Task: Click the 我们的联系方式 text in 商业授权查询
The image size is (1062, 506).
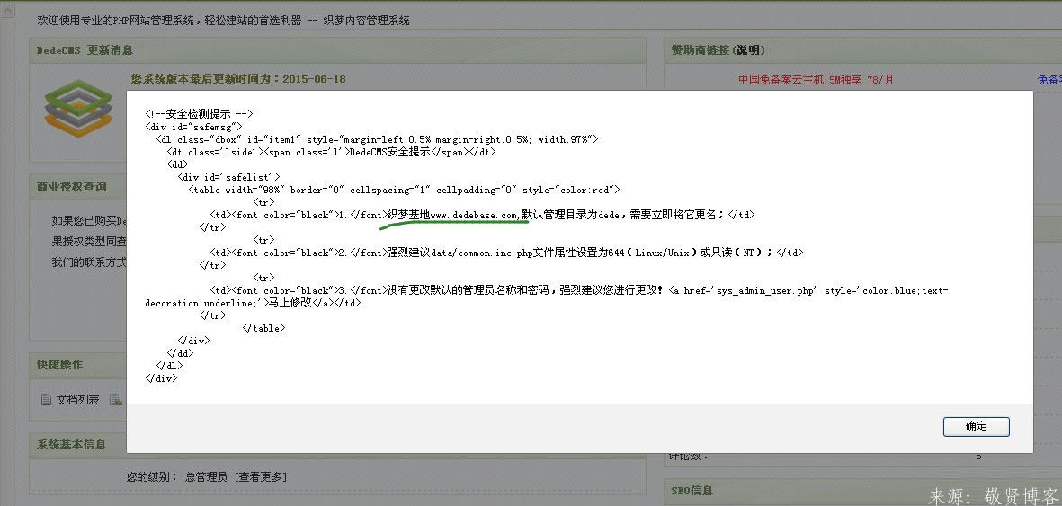Action: click(x=89, y=262)
